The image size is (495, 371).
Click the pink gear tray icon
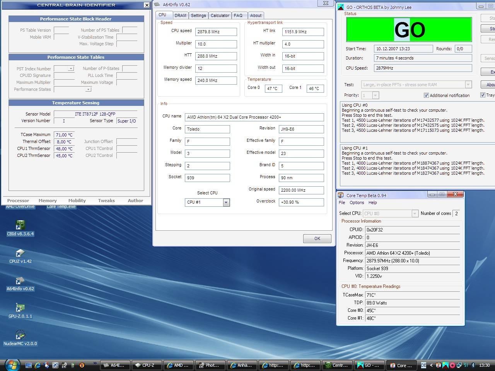(x=452, y=365)
